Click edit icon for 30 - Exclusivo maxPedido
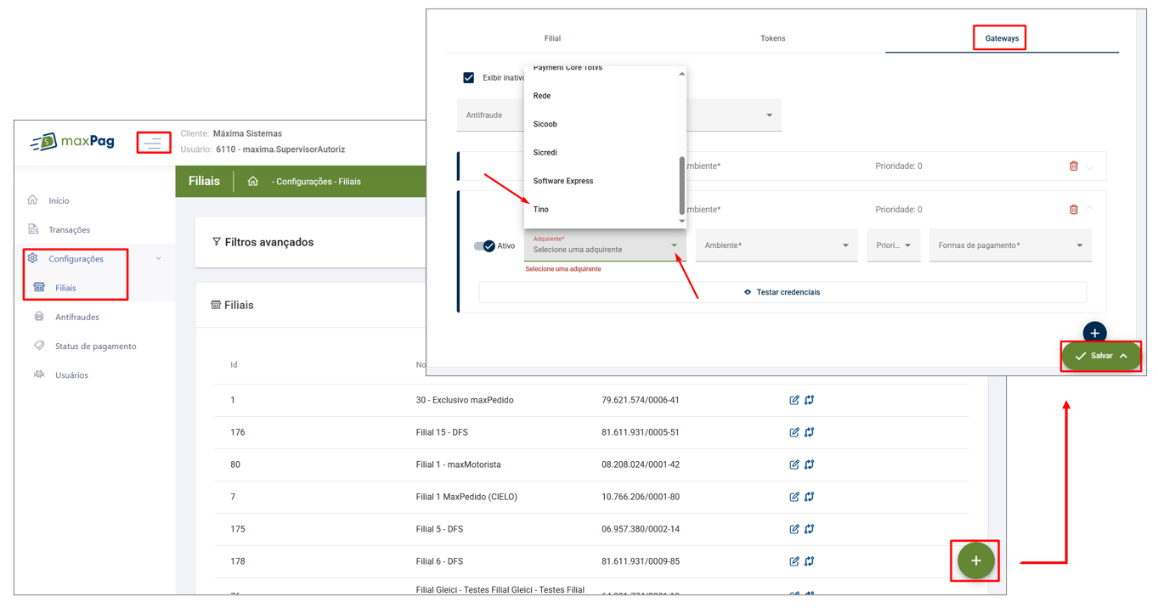1158x608 pixels. 794,400
